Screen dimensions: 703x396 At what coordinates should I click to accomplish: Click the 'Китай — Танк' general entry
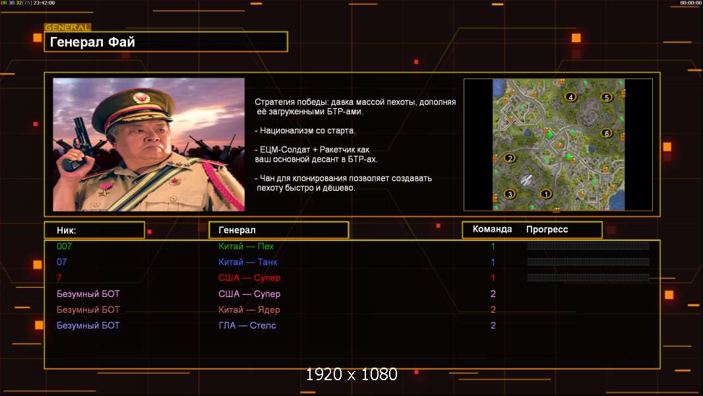[x=247, y=262]
